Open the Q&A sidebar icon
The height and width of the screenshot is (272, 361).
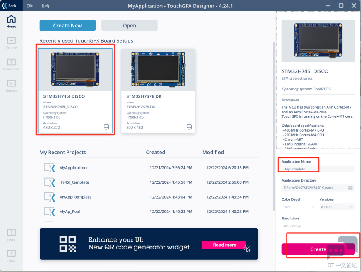11,256
